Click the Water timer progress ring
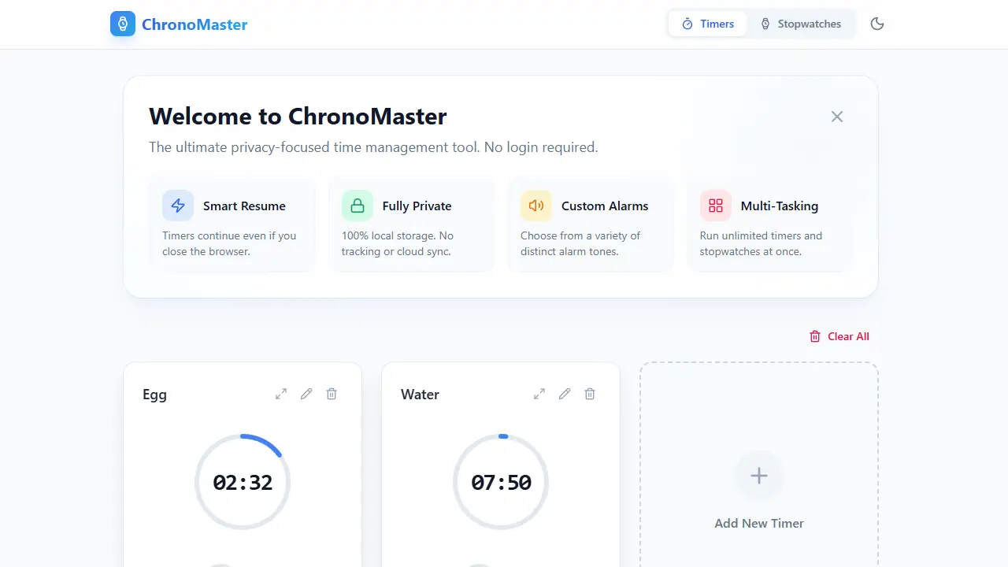Image resolution: width=1008 pixels, height=567 pixels. [x=501, y=482]
